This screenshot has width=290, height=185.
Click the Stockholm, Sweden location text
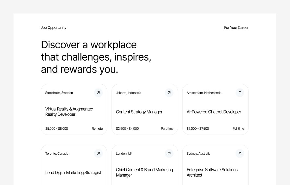(59, 93)
